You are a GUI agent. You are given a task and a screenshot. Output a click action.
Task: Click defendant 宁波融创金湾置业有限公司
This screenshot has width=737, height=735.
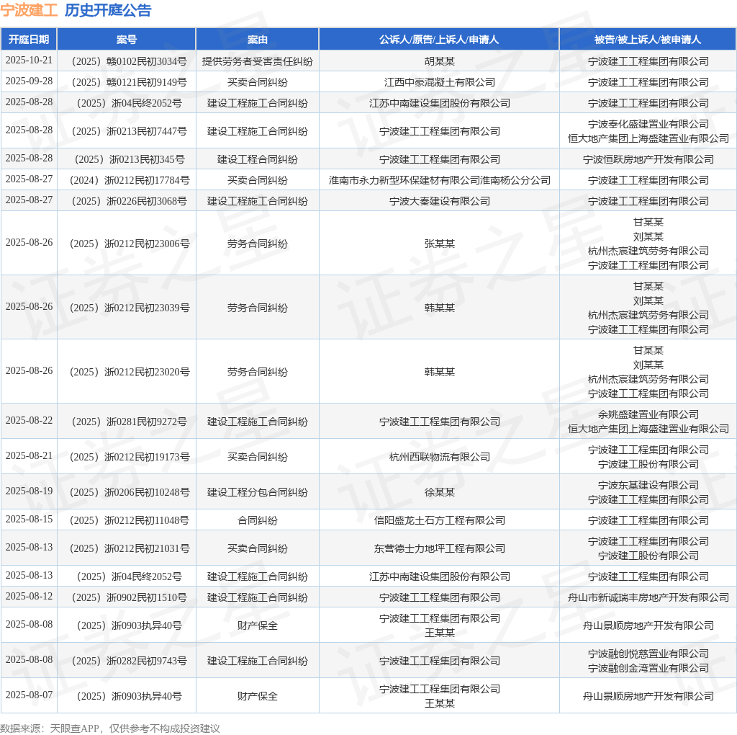coord(648,668)
